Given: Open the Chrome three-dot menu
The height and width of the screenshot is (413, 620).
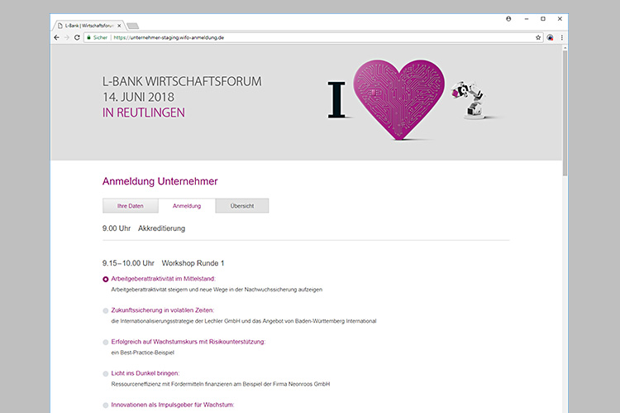Looking at the screenshot, I should tap(561, 37).
